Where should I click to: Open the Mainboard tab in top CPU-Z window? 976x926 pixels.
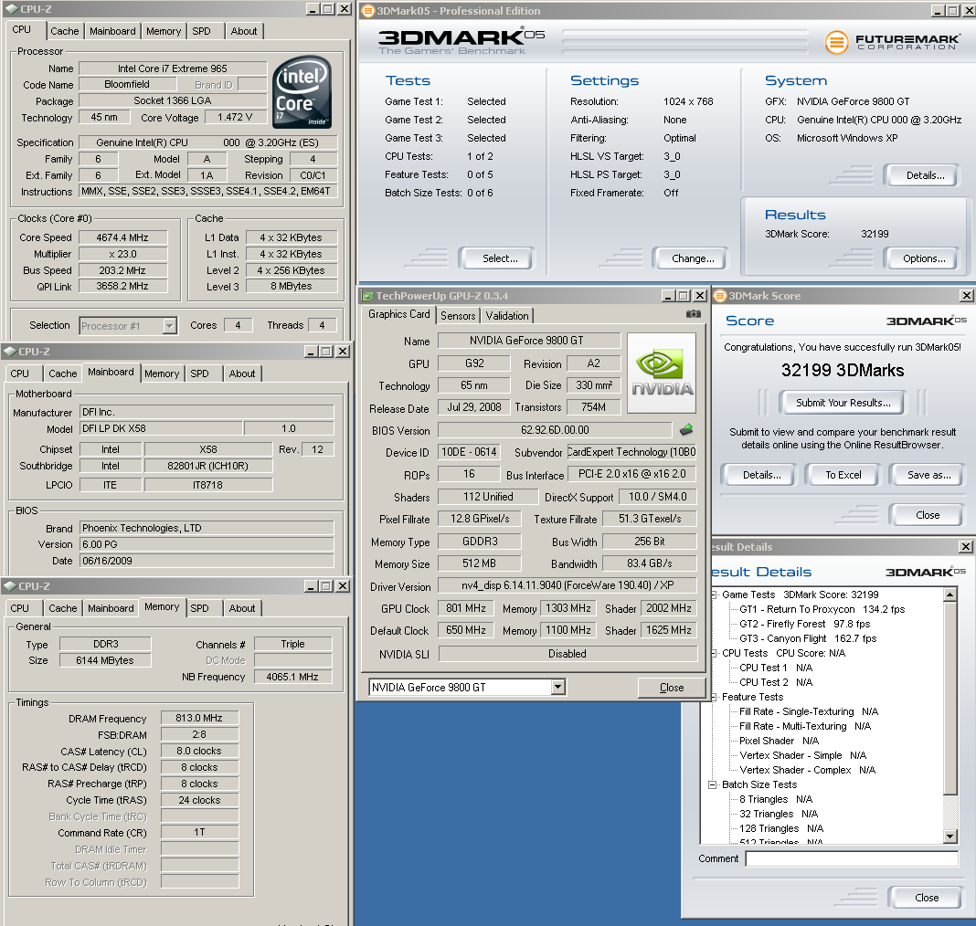tap(112, 31)
